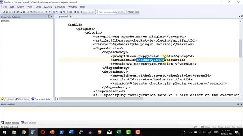Viewport: 243px width, 136px height.
Task: Click the horizontal scrollbar right arrow
Action: [237, 99]
